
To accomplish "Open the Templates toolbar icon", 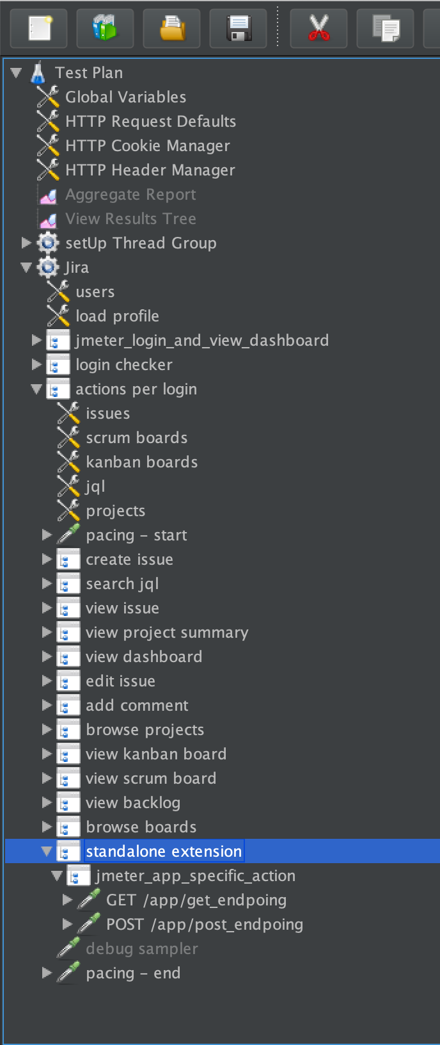I will tap(106, 28).
